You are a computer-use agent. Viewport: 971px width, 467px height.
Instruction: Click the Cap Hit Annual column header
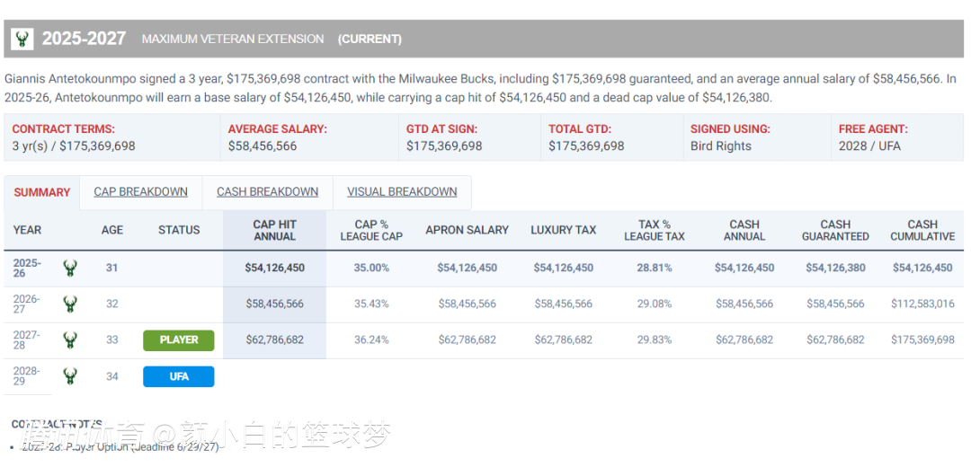click(274, 230)
